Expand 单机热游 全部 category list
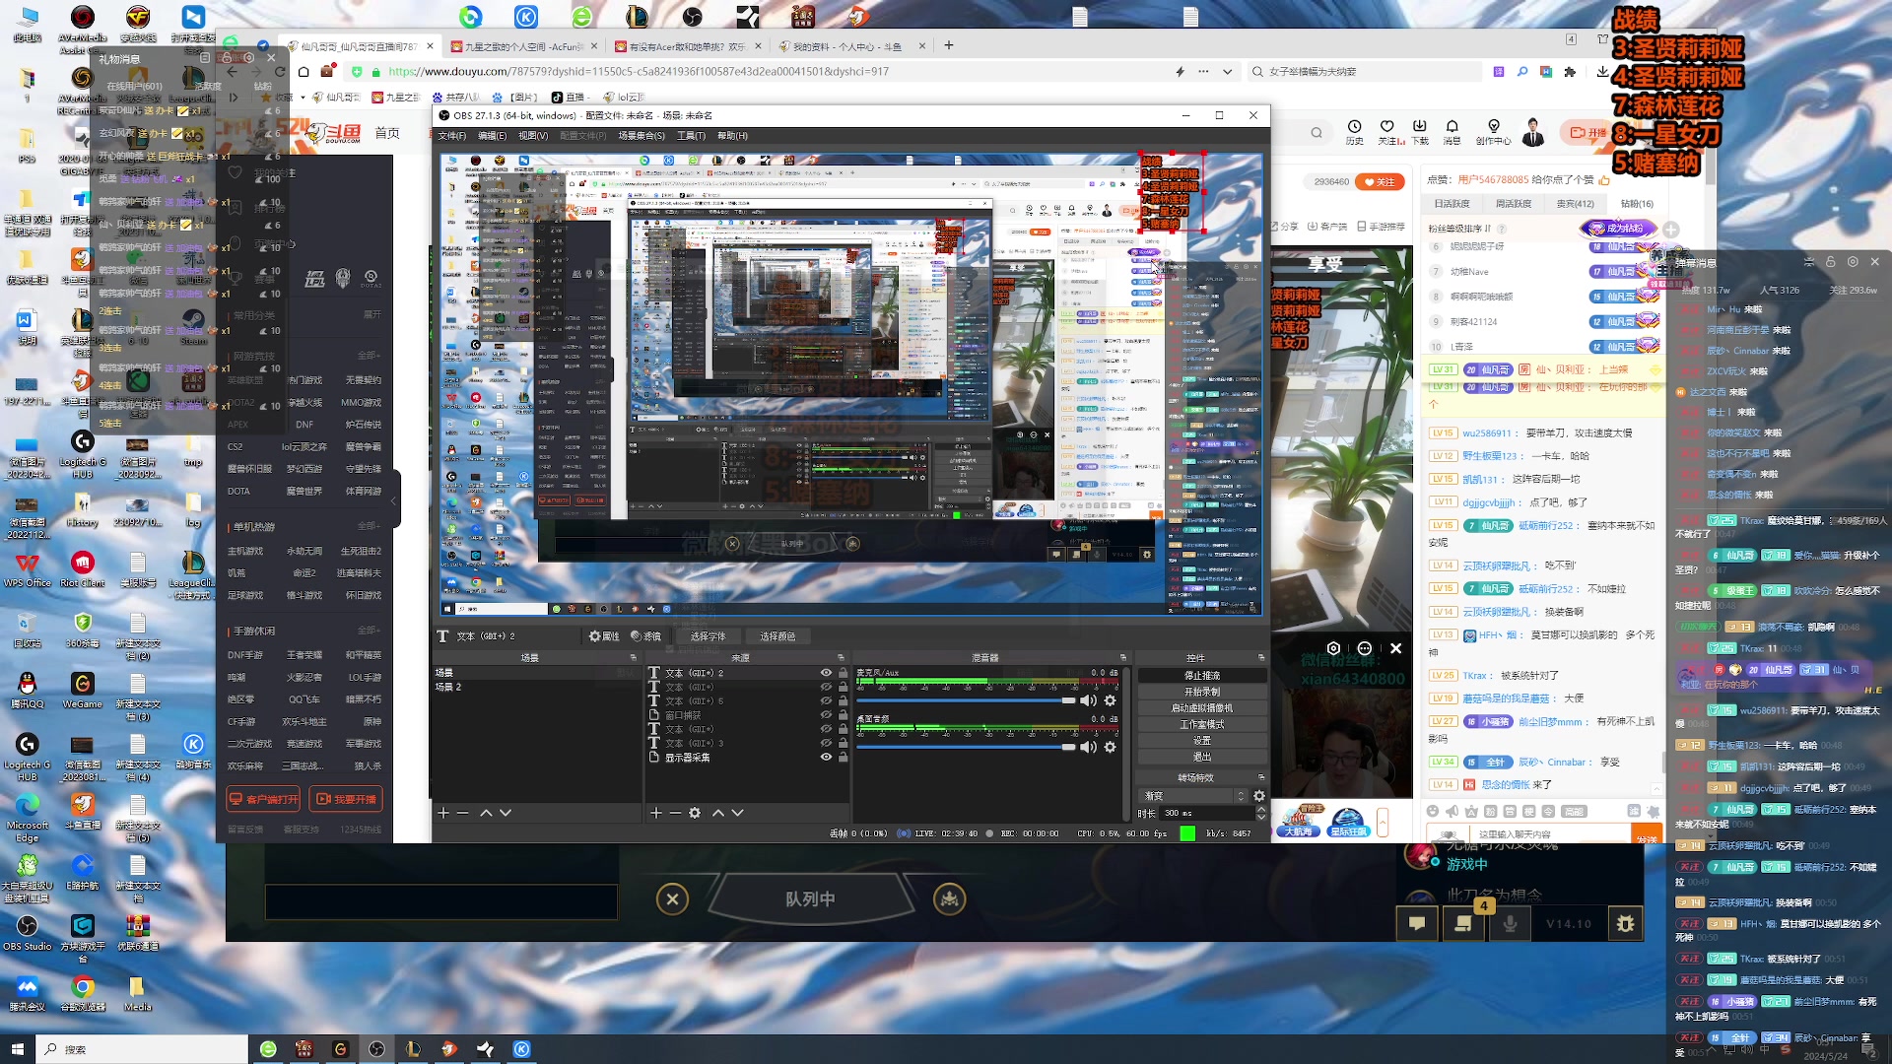Viewport: 1892px width, 1064px height. (x=369, y=526)
